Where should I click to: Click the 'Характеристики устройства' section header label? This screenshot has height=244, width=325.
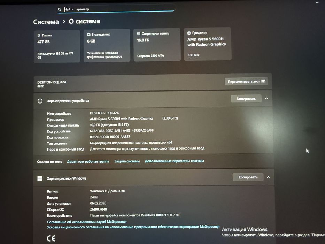pyautogui.click(x=68, y=101)
